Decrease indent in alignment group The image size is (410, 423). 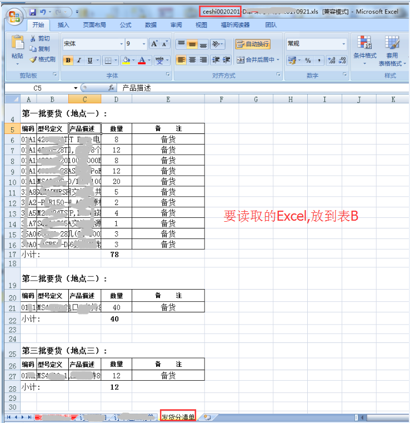[216, 60]
